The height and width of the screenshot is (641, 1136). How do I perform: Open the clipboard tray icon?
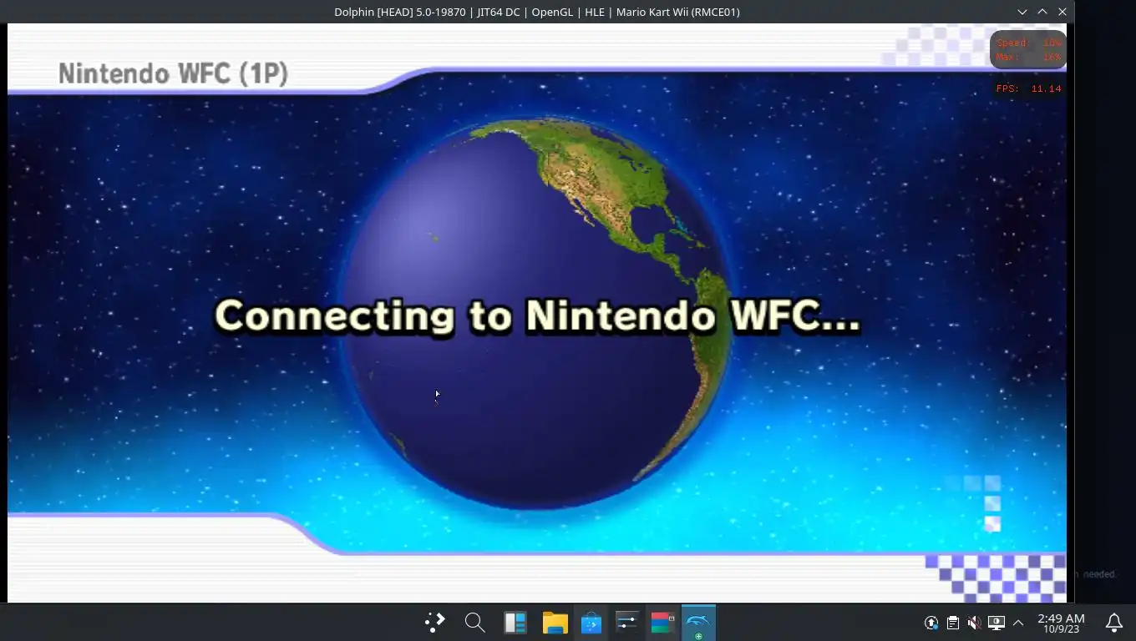(x=952, y=623)
